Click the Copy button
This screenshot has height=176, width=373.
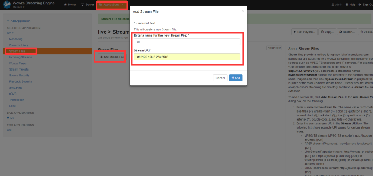pyautogui.click(x=327, y=32)
